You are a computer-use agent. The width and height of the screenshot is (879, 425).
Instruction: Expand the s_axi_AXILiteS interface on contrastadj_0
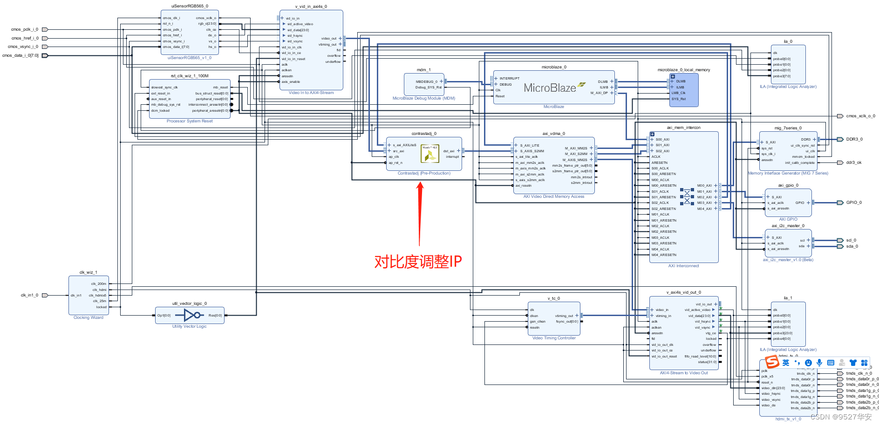389,145
